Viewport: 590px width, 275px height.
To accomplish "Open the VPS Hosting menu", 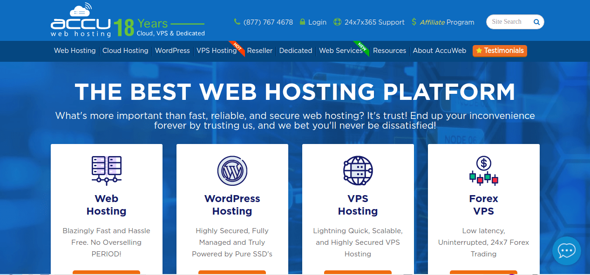I will coord(217,51).
